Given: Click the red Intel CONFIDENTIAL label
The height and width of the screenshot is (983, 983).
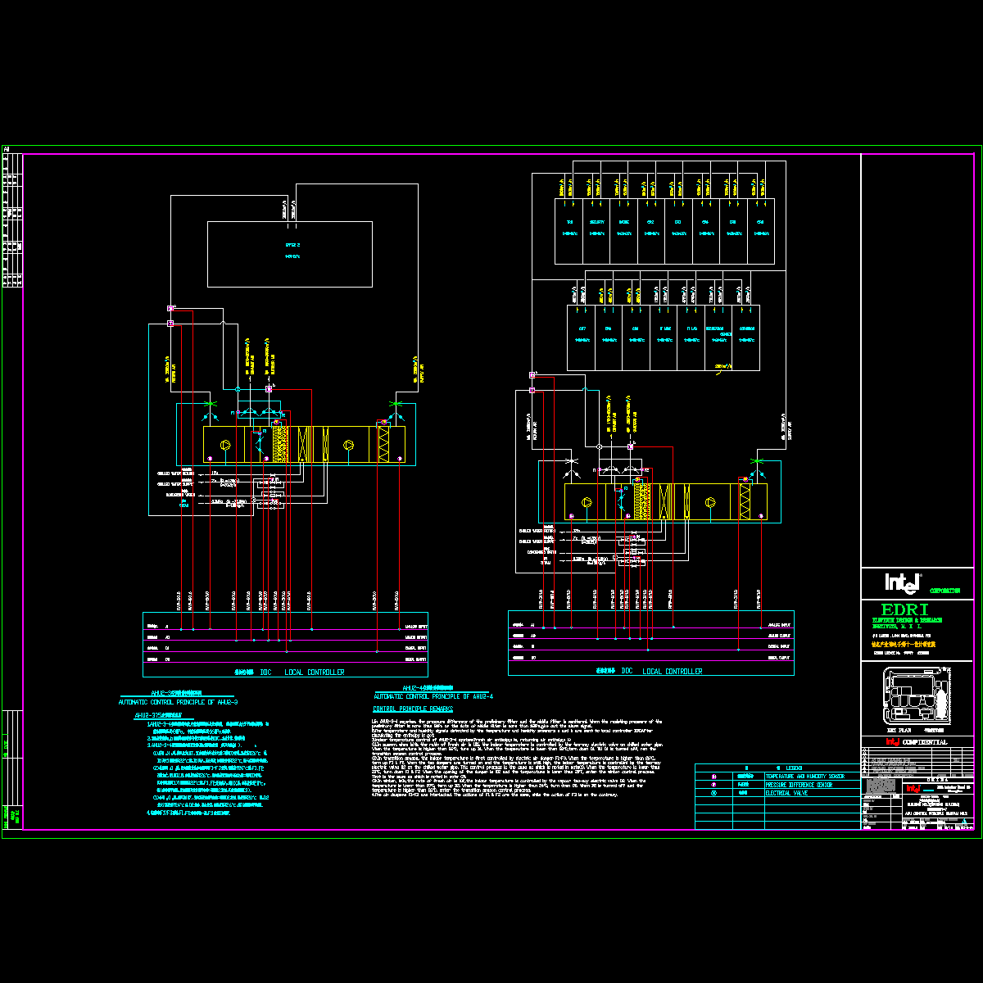Looking at the screenshot, I should coord(916,742).
